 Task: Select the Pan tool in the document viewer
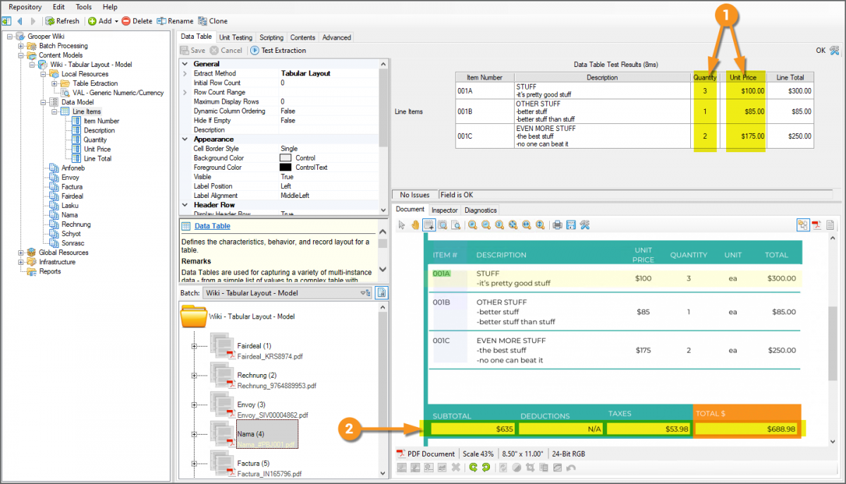pyautogui.click(x=414, y=225)
